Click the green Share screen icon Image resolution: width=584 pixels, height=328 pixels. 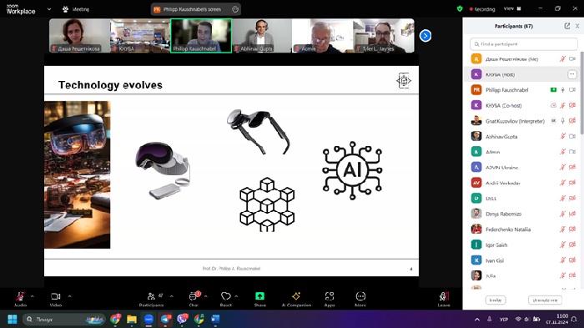pos(259,296)
